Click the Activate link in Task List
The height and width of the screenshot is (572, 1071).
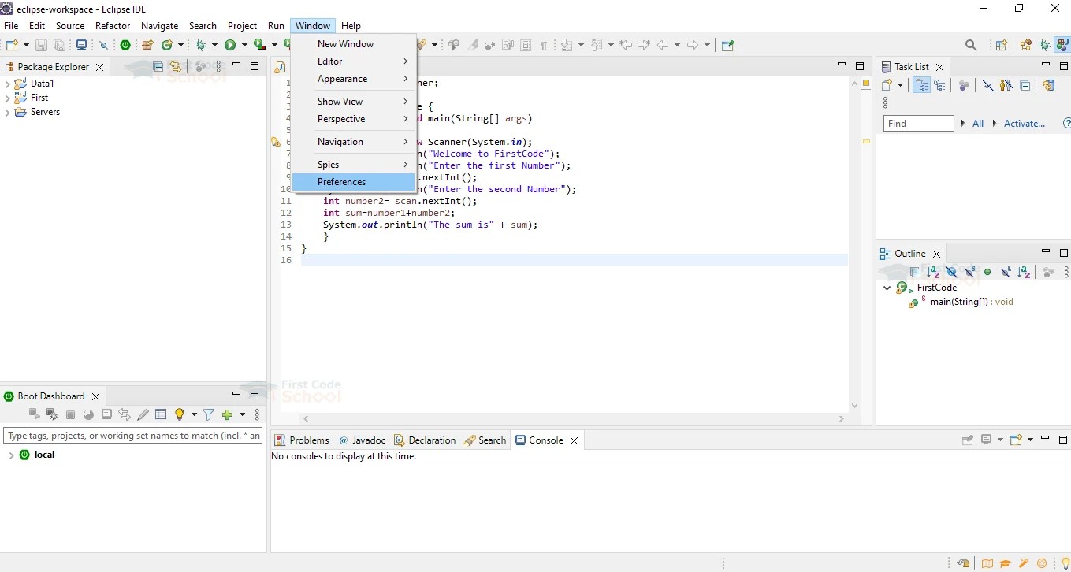pyautogui.click(x=1024, y=123)
